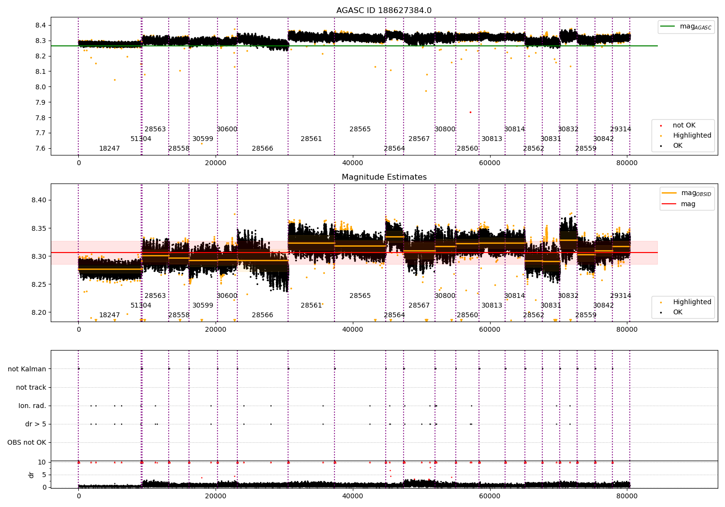Select obsid label 28559 in the top plot
Viewport: 725px width, 507px height.
coord(586,149)
